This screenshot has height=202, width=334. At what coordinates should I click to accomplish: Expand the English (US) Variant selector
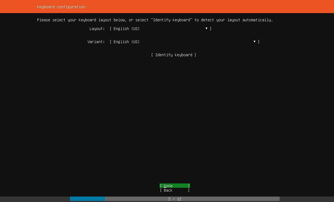(x=185, y=41)
